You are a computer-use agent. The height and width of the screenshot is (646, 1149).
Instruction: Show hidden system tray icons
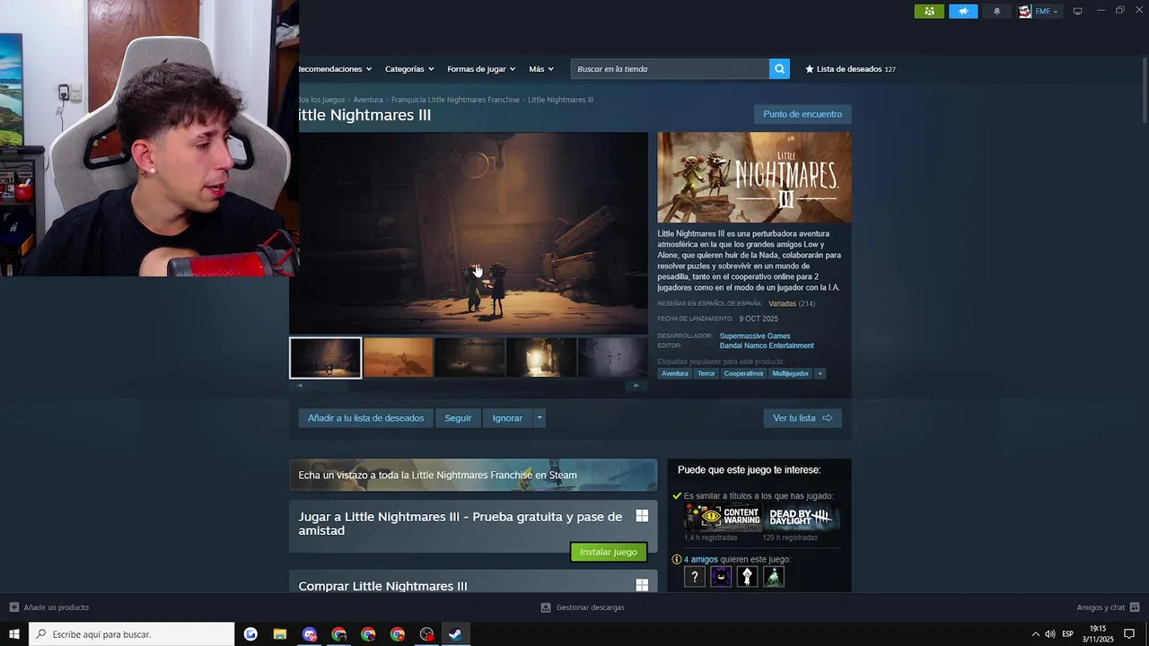click(1035, 634)
